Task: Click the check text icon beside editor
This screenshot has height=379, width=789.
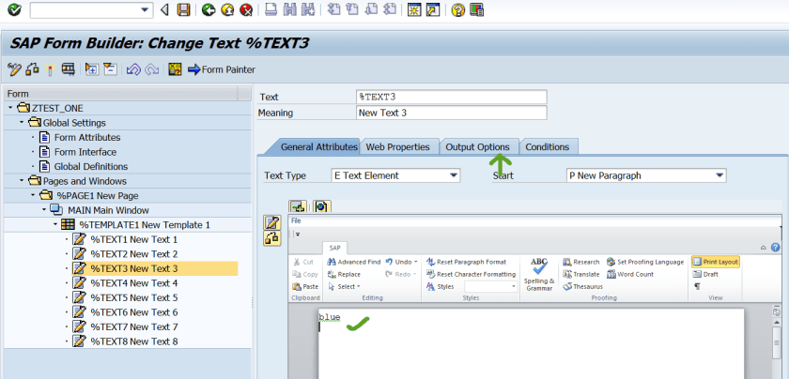Action: [x=272, y=237]
